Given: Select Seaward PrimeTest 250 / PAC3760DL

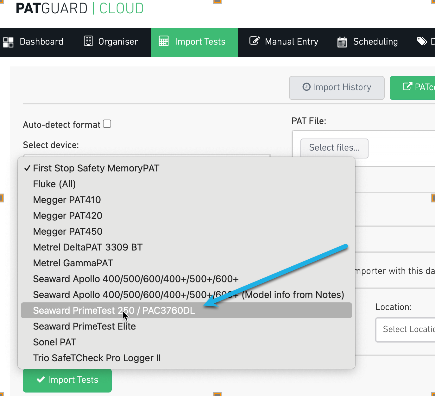Looking at the screenshot, I should (186, 310).
